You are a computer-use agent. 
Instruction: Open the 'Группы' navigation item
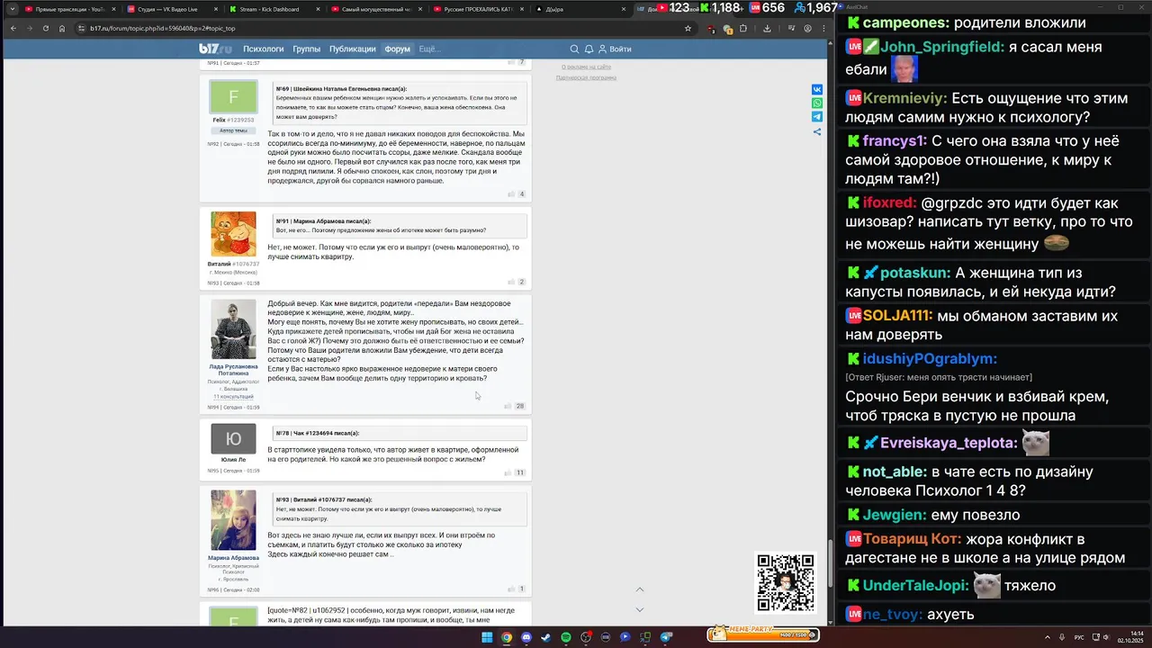click(307, 49)
